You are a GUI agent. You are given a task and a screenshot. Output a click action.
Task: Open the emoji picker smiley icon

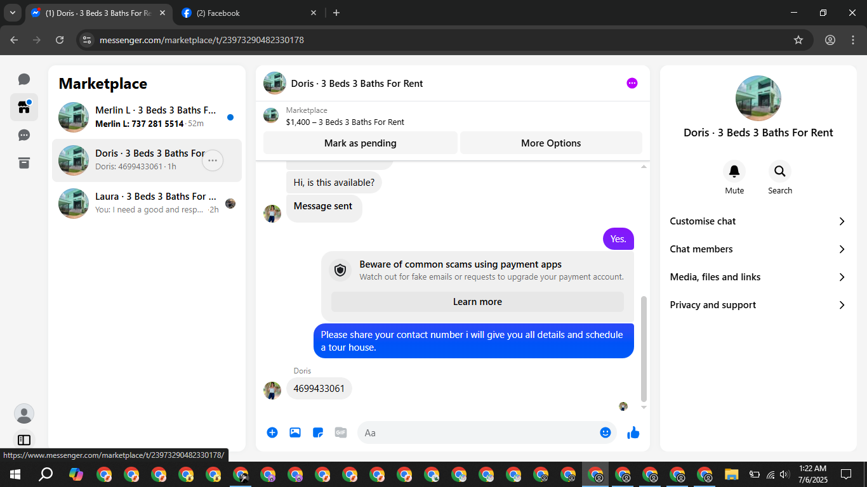[x=606, y=432]
